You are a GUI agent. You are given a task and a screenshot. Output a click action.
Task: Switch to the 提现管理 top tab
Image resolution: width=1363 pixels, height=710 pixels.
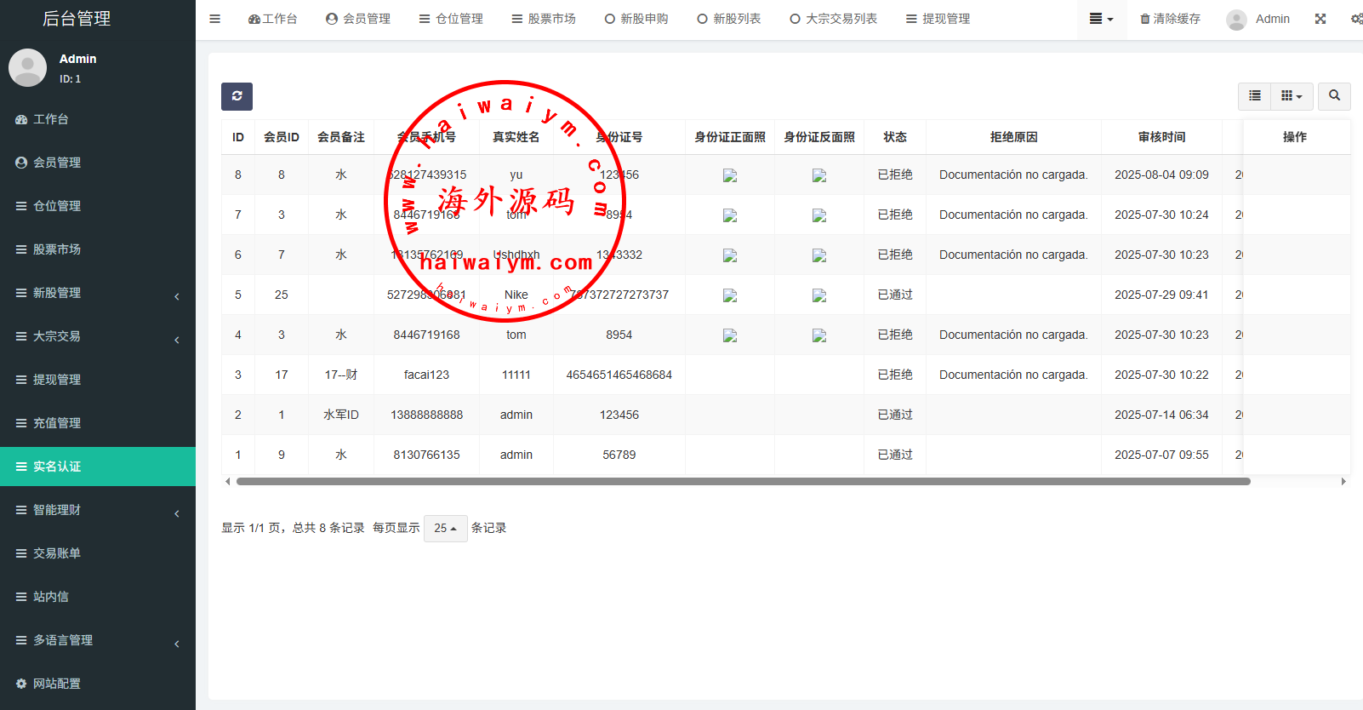pos(938,19)
